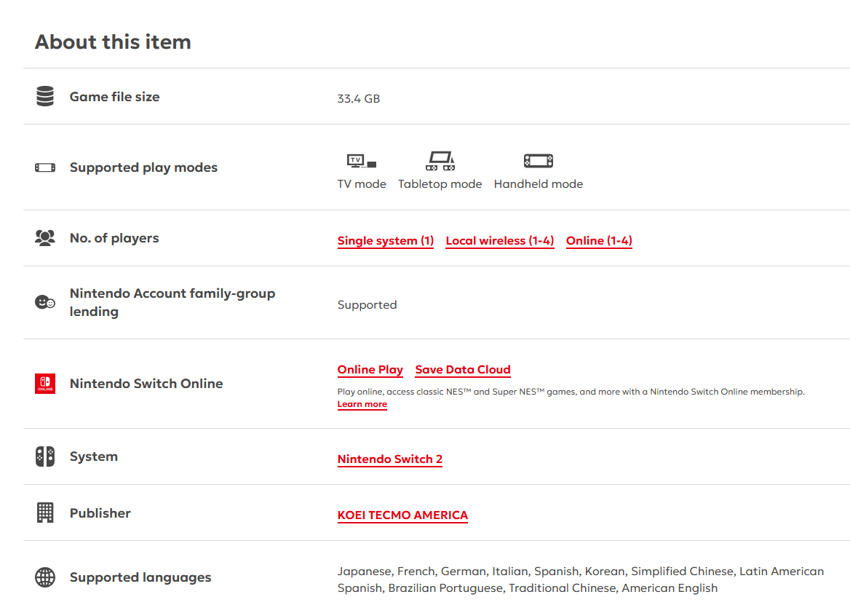Click the System label

pos(94,456)
